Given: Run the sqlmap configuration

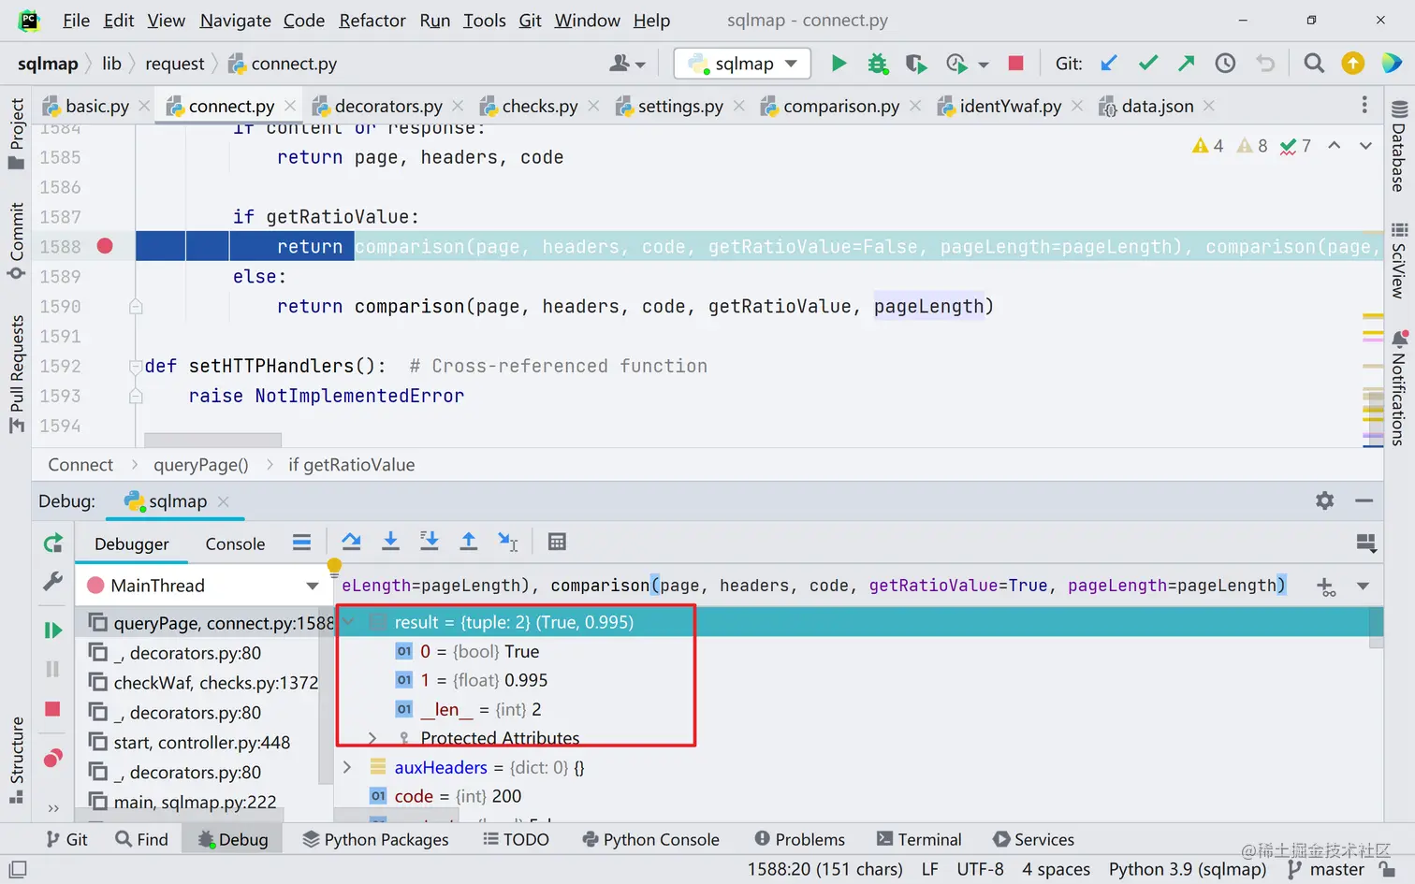Looking at the screenshot, I should point(839,64).
